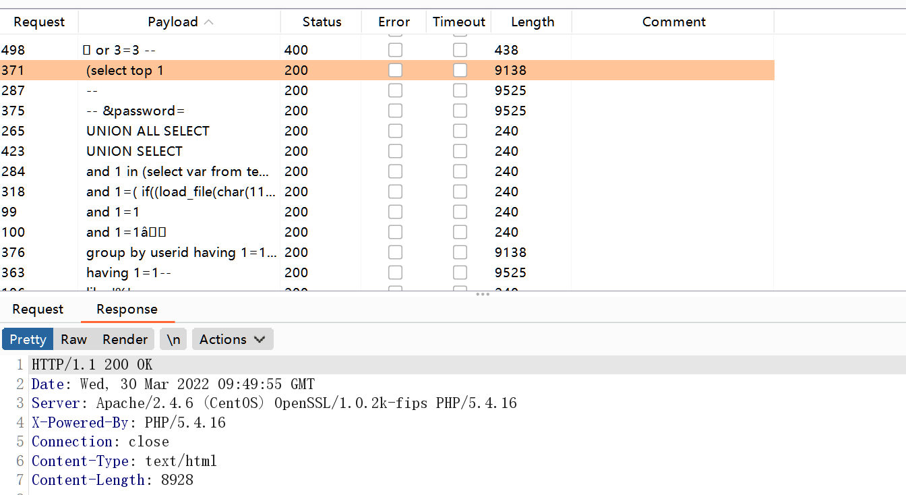Image resolution: width=906 pixels, height=495 pixels.
Task: Tick Error checkbox in request 371 row
Action: point(395,70)
